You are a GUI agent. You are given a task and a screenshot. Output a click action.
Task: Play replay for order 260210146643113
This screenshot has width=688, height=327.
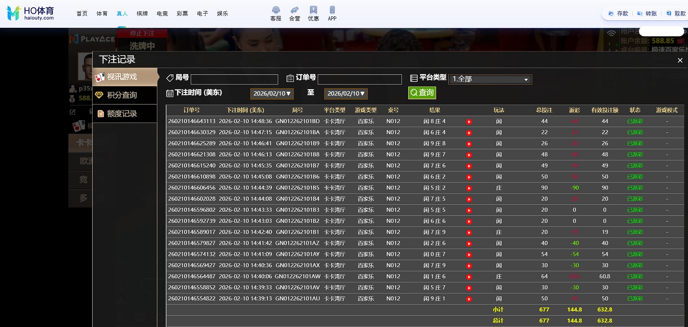pyautogui.click(x=469, y=122)
